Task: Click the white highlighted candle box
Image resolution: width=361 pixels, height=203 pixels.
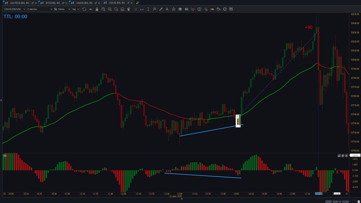Action: [x=238, y=121]
